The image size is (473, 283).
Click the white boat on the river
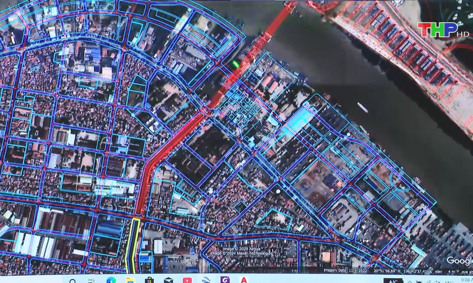point(363,108)
